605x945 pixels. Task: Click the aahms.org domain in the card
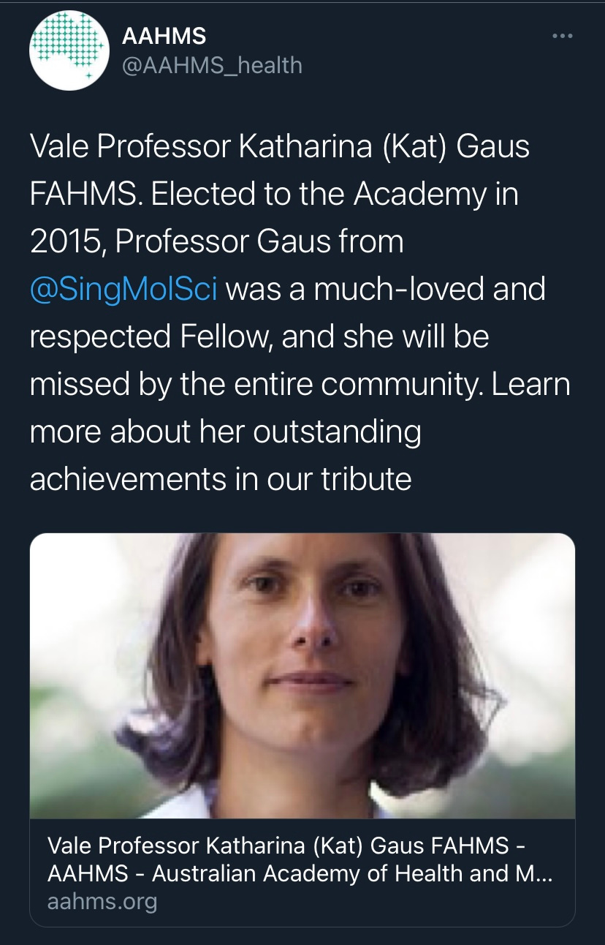pos(102,901)
